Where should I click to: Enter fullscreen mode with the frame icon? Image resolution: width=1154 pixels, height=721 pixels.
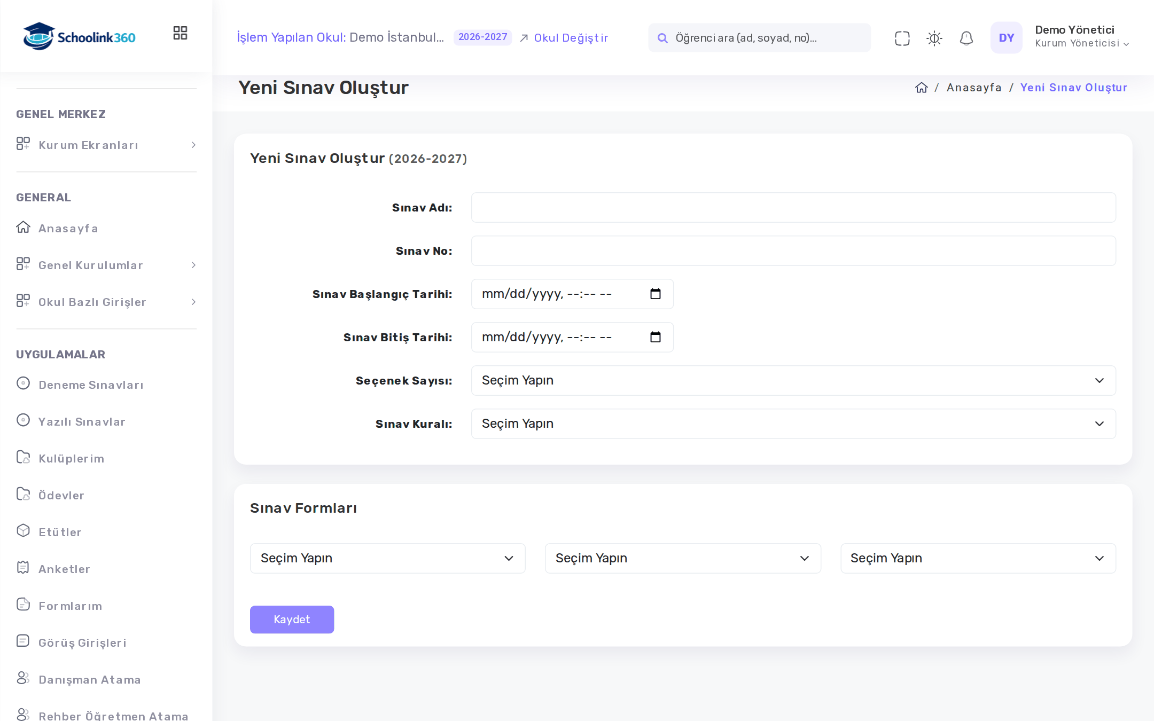click(x=902, y=38)
